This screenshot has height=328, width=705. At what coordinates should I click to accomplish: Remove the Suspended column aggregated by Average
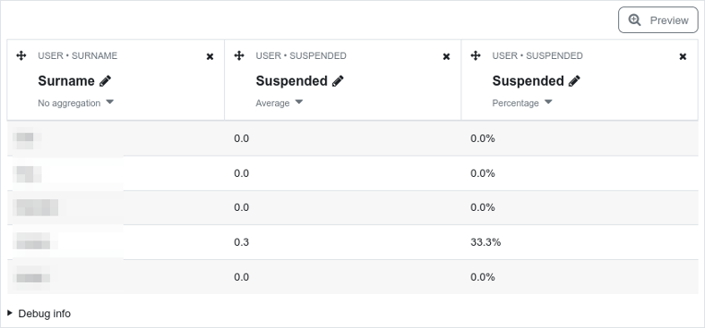tap(446, 56)
